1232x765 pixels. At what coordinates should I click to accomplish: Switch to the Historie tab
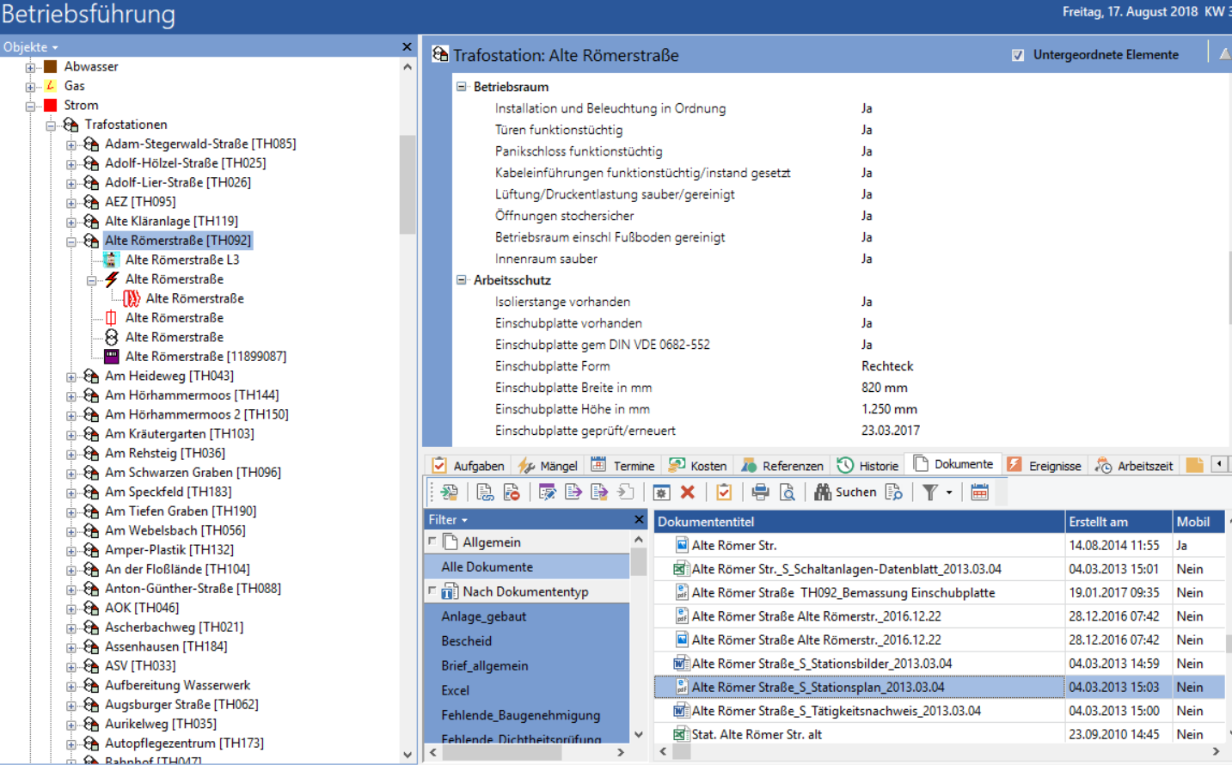point(868,466)
